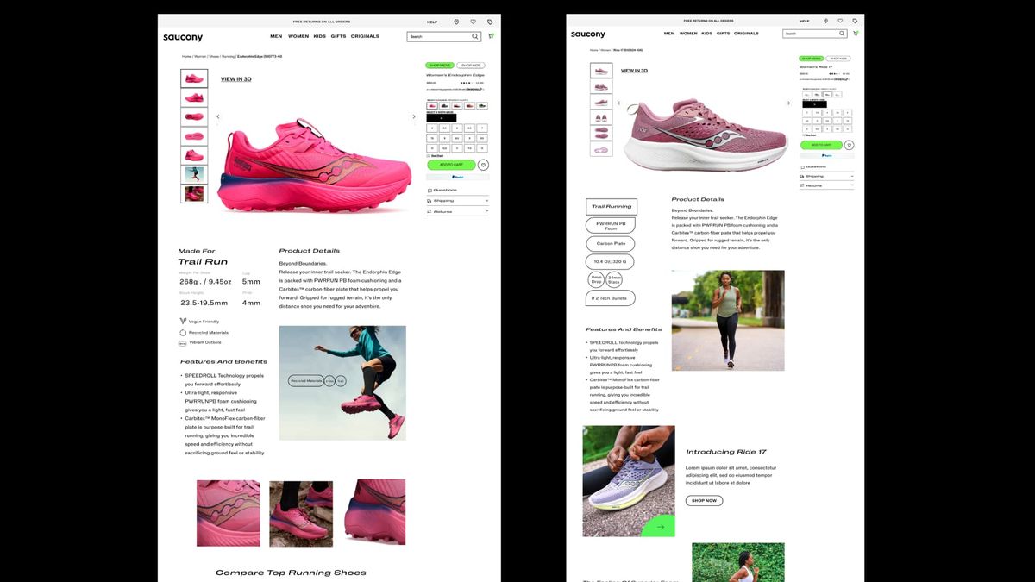Open GIFTS menu on Ride 17 page
1035x582 pixels.
(x=723, y=34)
